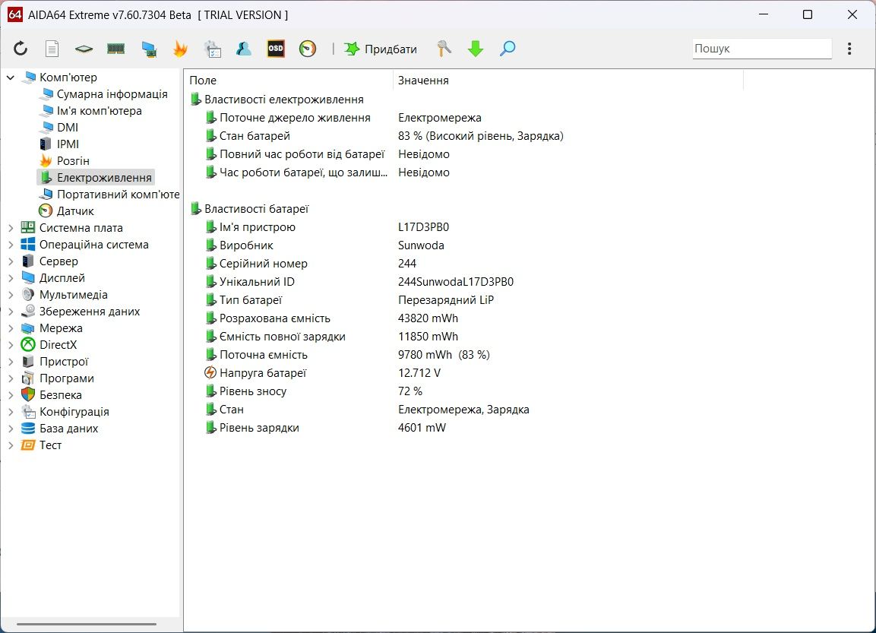Open the IPMI tree item
This screenshot has height=633, width=876.
click(x=68, y=144)
